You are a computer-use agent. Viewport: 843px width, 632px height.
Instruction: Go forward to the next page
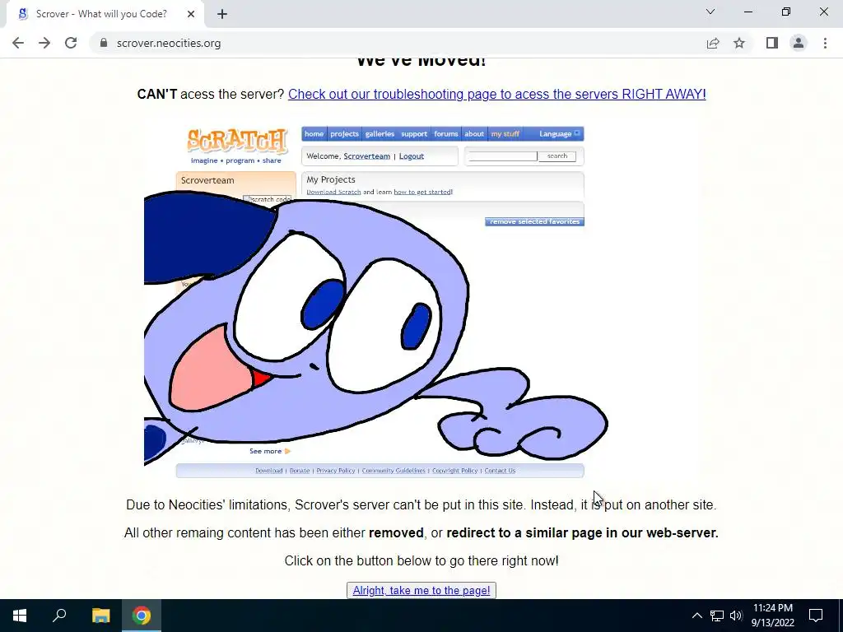[44, 43]
